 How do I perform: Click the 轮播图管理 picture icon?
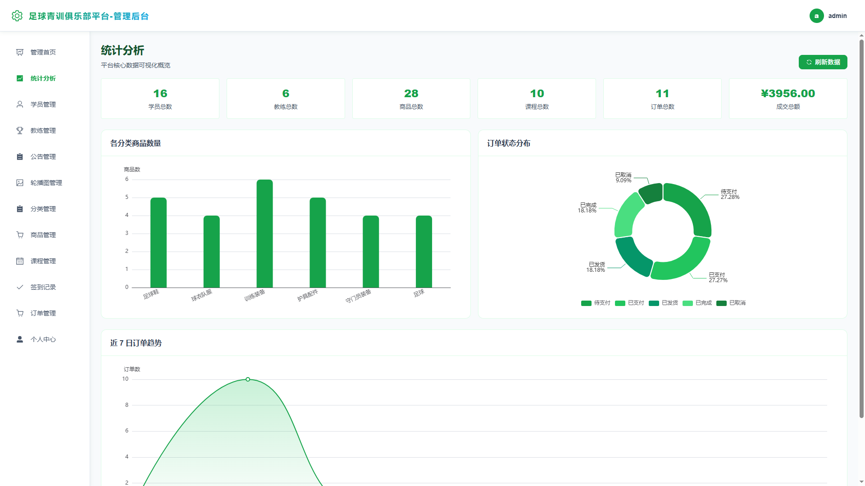(x=20, y=183)
